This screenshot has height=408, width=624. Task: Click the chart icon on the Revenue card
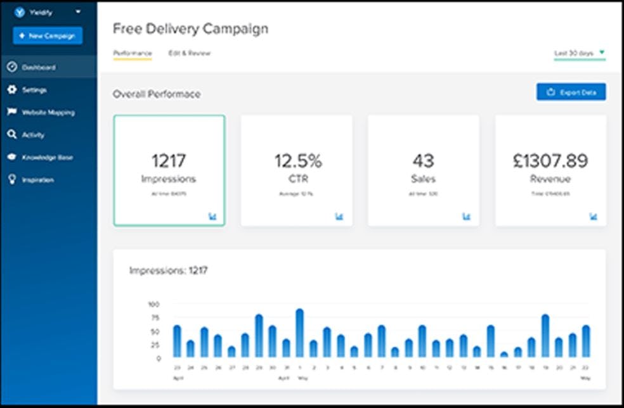pos(592,216)
